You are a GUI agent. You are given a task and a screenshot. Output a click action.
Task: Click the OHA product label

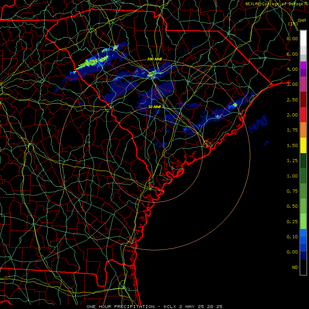(x=302, y=21)
